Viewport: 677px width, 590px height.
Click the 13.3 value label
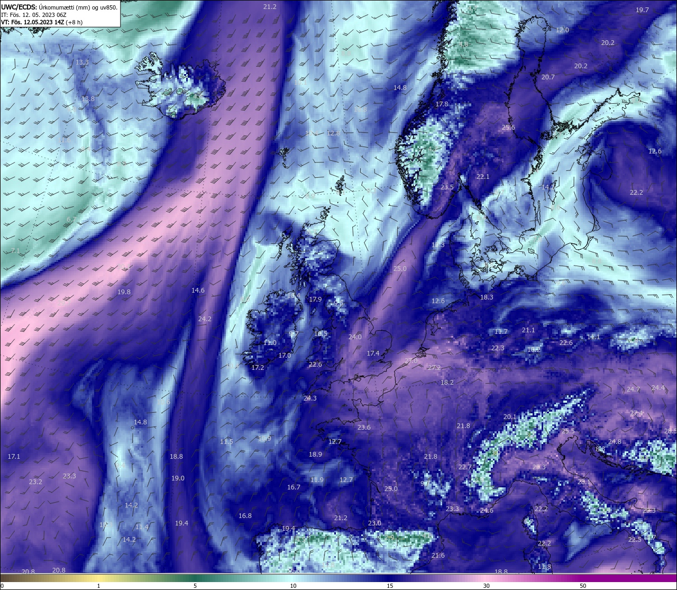(82, 62)
